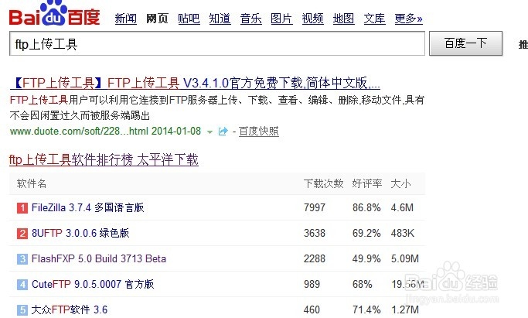
Task: Click FileZilla download count 7997
Action: tap(315, 207)
